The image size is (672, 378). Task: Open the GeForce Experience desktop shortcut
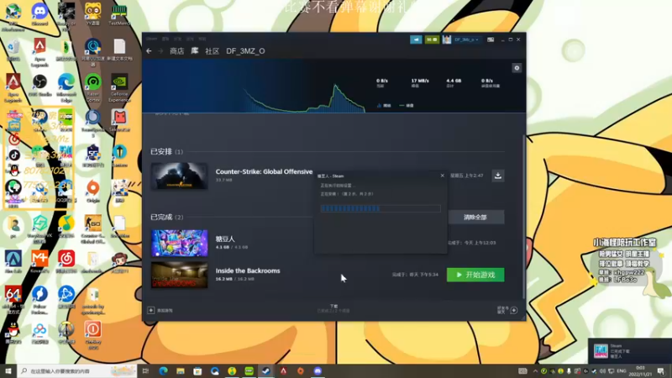click(119, 88)
